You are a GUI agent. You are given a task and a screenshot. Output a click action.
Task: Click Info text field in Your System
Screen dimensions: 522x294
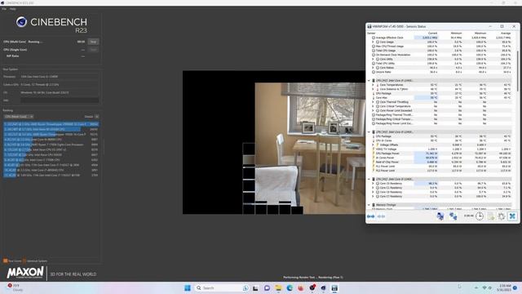click(60, 100)
